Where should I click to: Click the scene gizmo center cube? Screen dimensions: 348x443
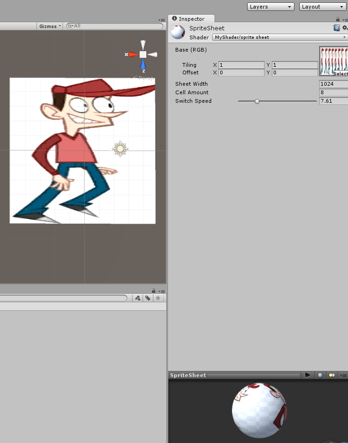[143, 54]
